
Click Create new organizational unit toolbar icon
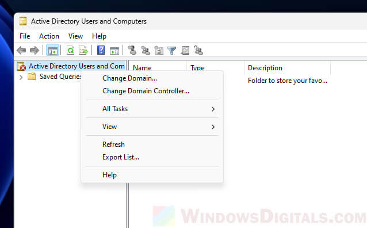tap(159, 50)
